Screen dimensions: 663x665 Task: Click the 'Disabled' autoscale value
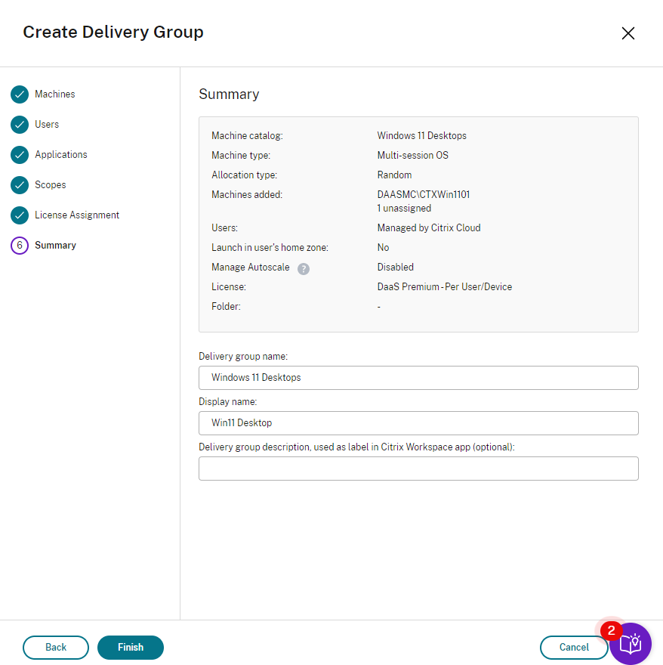click(x=395, y=268)
